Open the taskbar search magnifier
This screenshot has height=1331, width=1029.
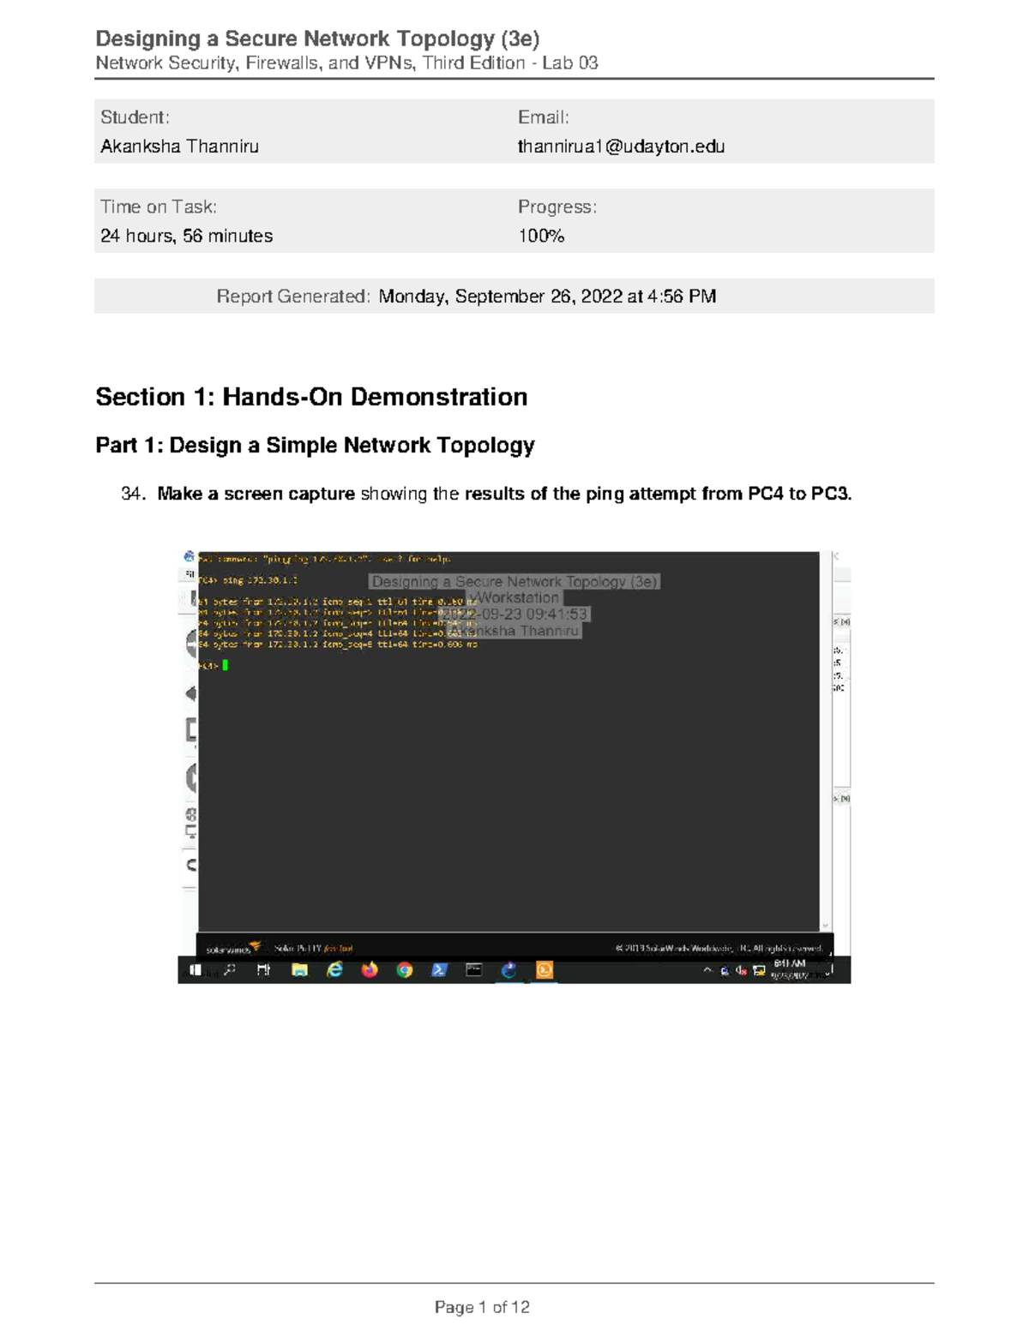pos(230,970)
